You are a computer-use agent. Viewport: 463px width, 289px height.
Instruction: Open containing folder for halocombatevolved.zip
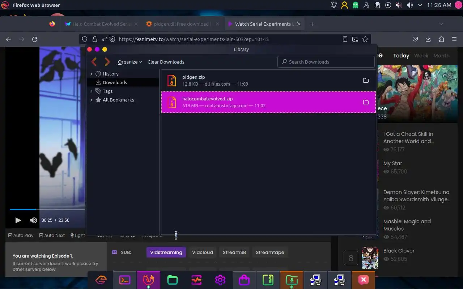(x=366, y=102)
